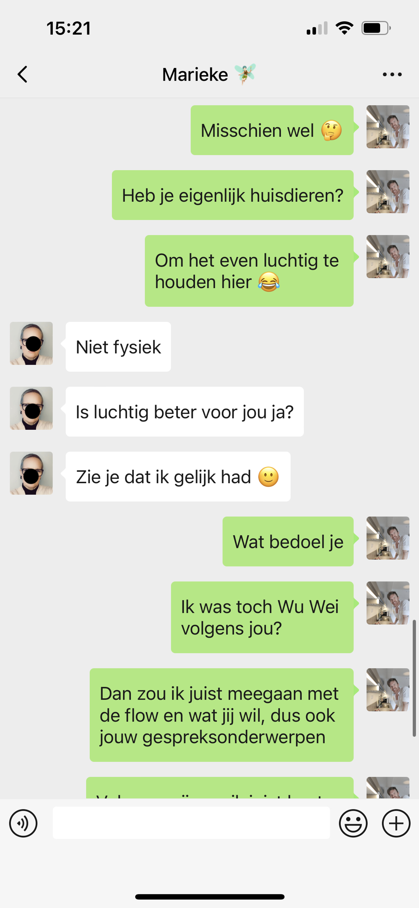Image resolution: width=419 pixels, height=908 pixels.
Task: Open the emoji sticker picker
Action: (x=353, y=823)
